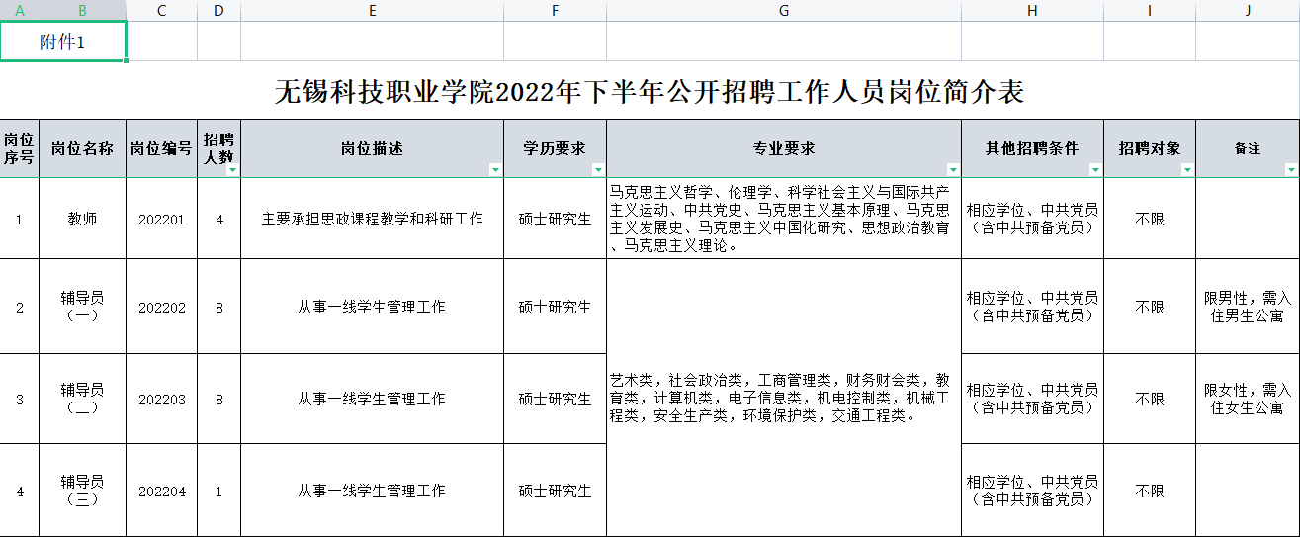Select column B header
This screenshot has width=1300, height=537.
[83, 10]
